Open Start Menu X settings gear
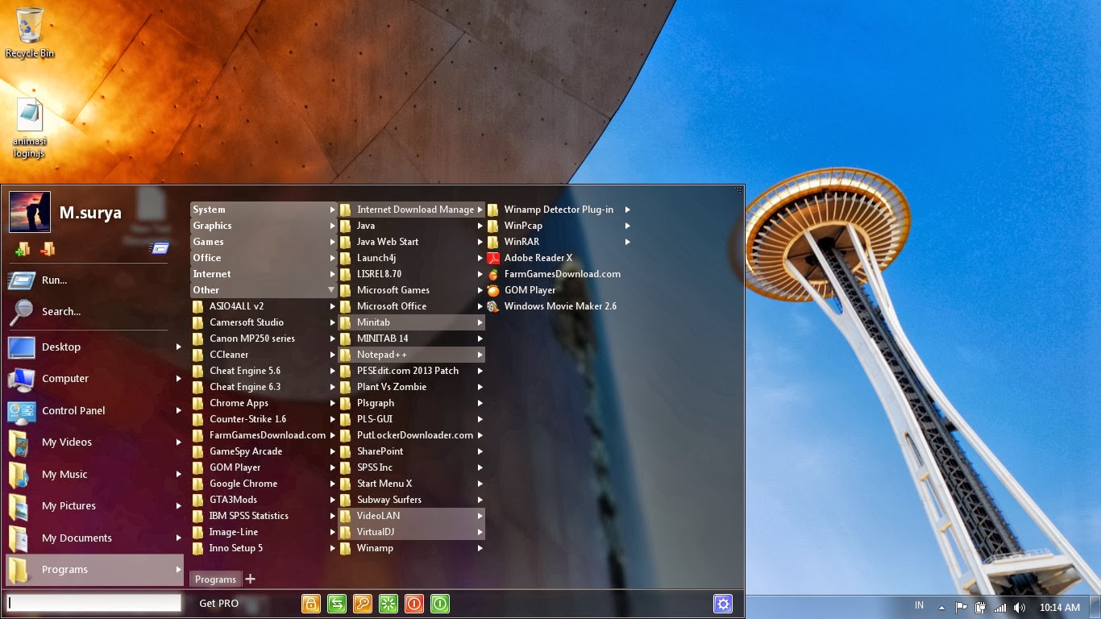Viewport: 1101px width, 619px height. 723,603
